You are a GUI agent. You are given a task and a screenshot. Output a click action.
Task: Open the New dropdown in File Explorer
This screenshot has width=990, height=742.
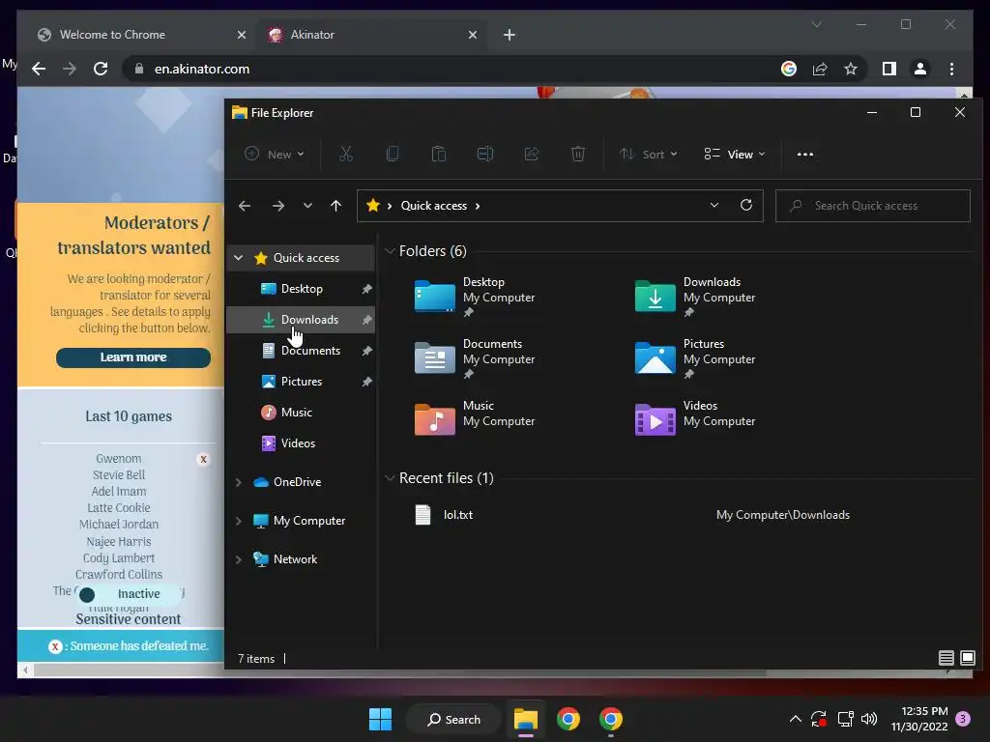275,154
